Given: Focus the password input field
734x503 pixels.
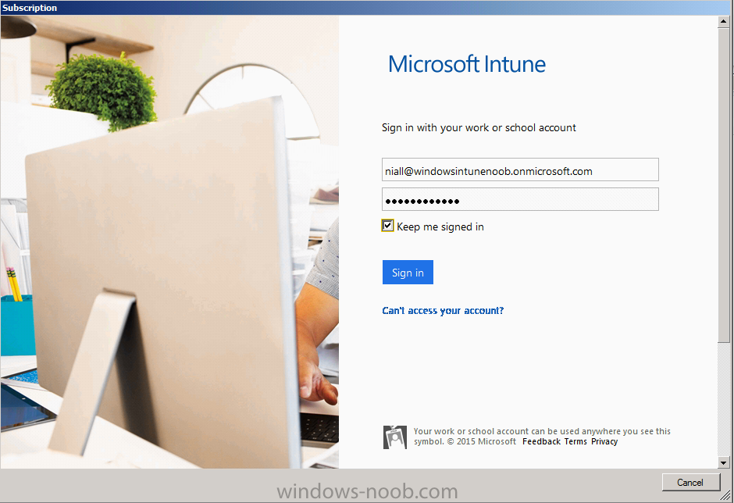Looking at the screenshot, I should click(520, 199).
